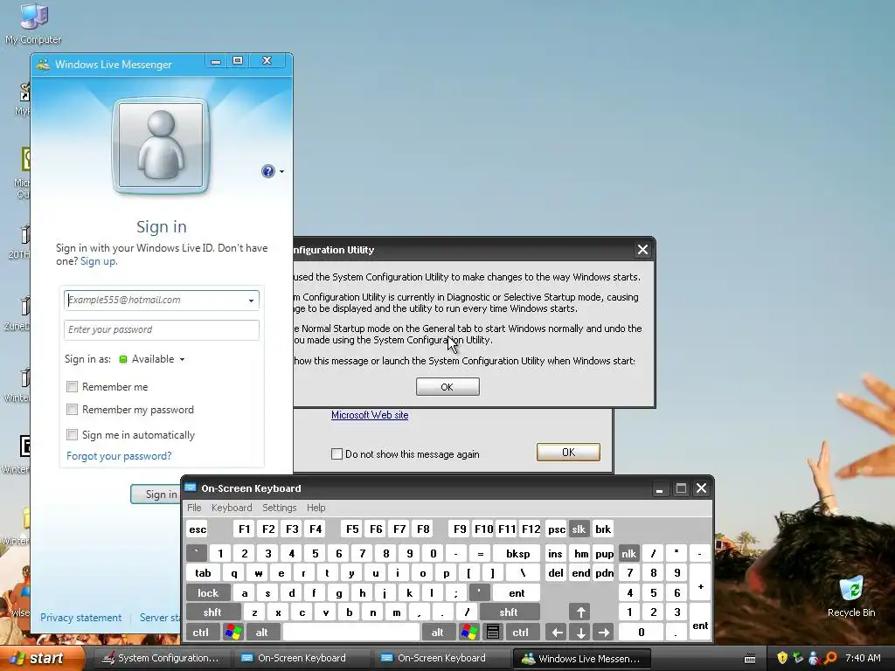Click the psc key on On-Screen Keyboard

click(557, 529)
